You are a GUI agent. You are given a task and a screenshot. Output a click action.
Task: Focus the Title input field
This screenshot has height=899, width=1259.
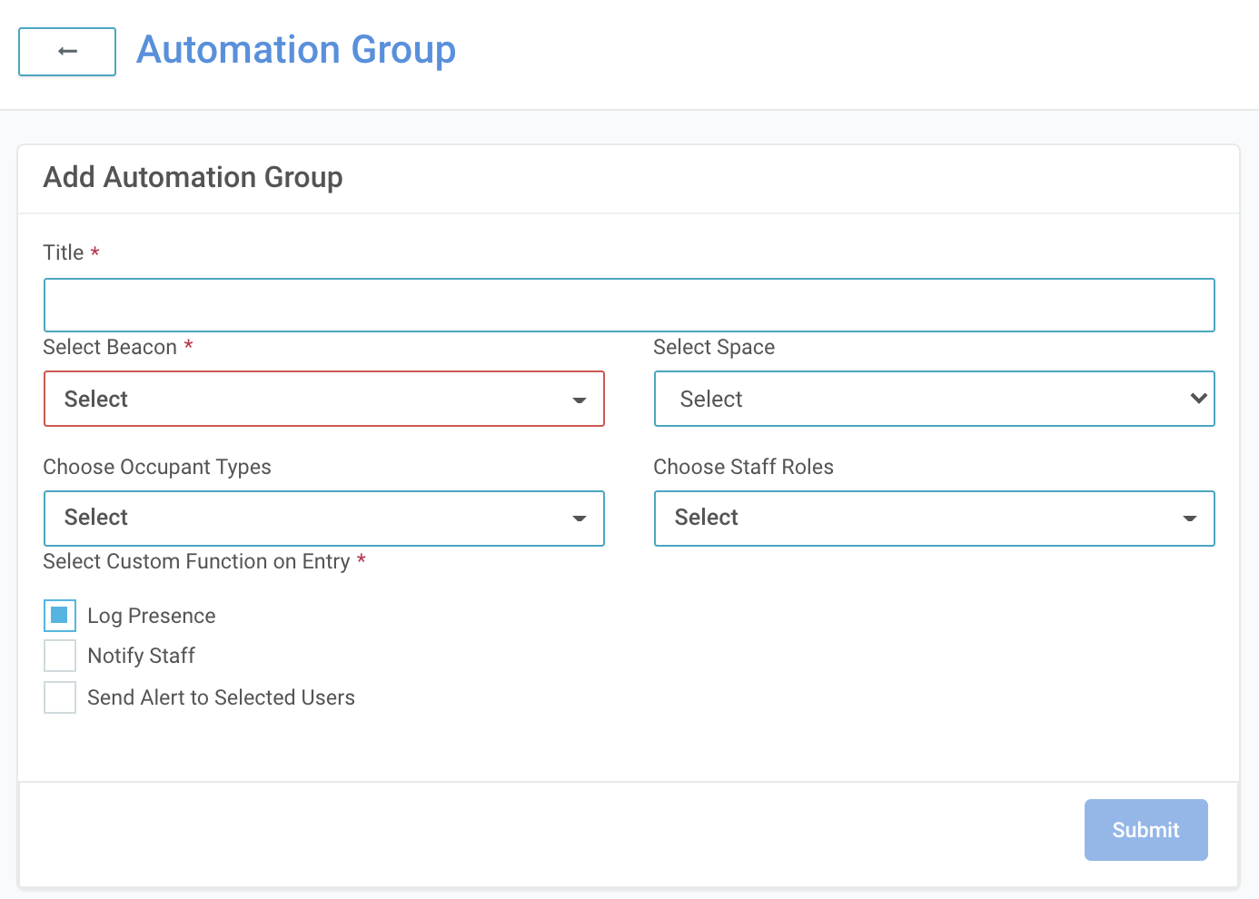[x=629, y=305]
